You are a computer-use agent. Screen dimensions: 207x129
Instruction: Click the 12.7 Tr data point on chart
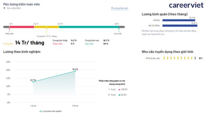pyautogui.click(x=33, y=82)
